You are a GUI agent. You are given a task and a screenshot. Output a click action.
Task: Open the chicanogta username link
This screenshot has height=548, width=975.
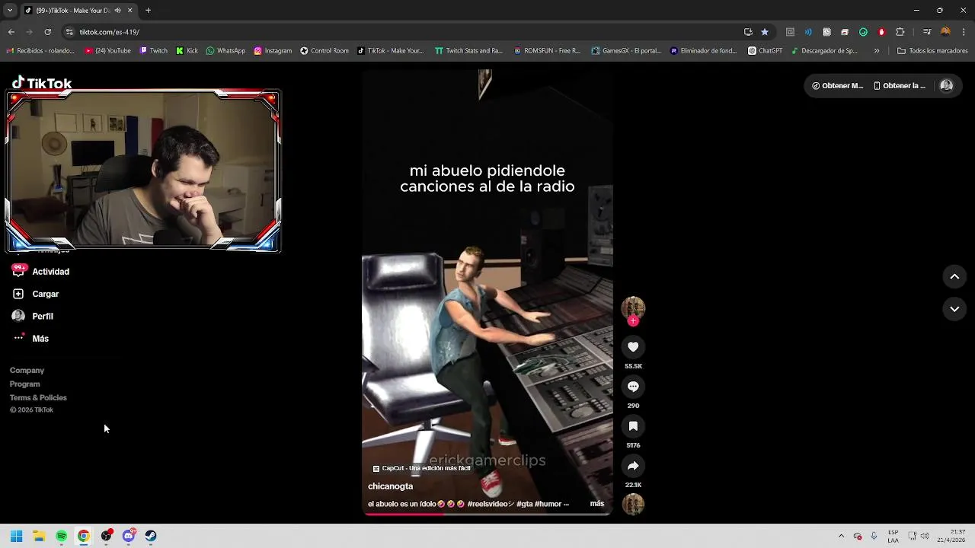pyautogui.click(x=391, y=486)
